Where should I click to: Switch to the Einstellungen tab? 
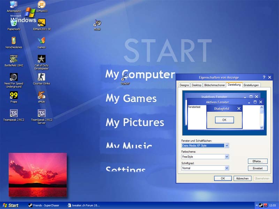pyautogui.click(x=251, y=85)
